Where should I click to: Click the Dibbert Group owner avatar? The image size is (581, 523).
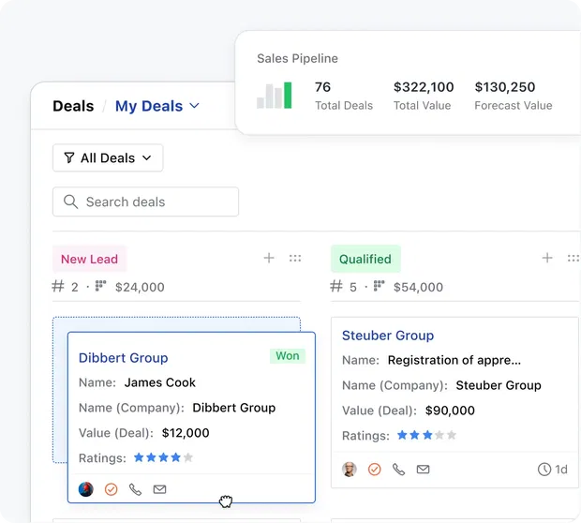click(86, 489)
